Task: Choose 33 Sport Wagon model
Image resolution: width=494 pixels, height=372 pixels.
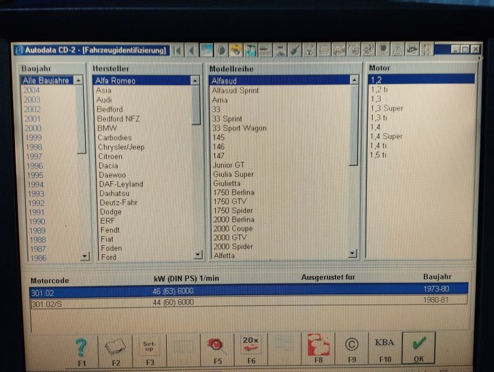Action: click(239, 128)
